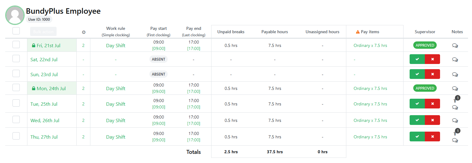The width and height of the screenshot is (472, 163).
Task: Click Ordinary x 7.5 hrs for Wed, 26th Jul
Action: [x=370, y=121]
